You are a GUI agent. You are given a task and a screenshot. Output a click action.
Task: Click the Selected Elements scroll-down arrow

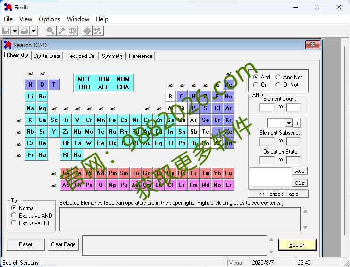tap(305, 227)
